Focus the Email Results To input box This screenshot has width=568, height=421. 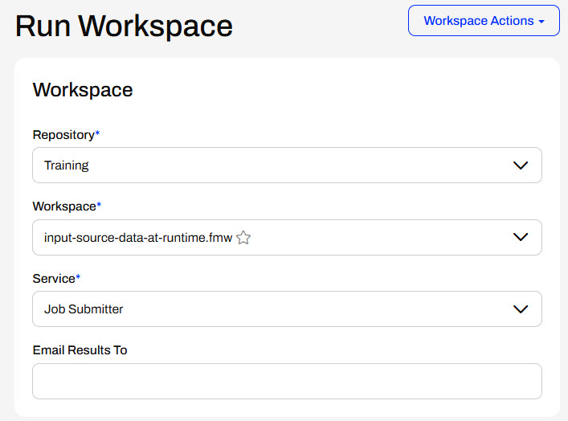pyautogui.click(x=287, y=381)
